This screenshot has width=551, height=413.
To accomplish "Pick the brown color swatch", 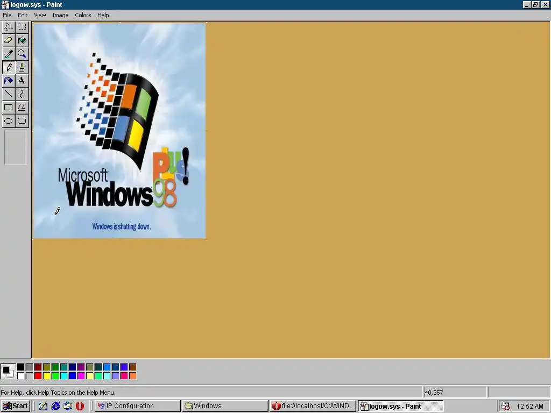I will pos(133,367).
